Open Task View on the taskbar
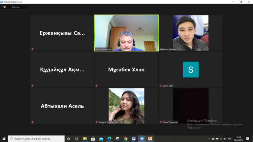The image size is (253, 142). (76, 139)
